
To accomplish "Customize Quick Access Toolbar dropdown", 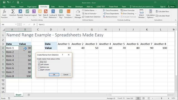I will pos(22,2).
